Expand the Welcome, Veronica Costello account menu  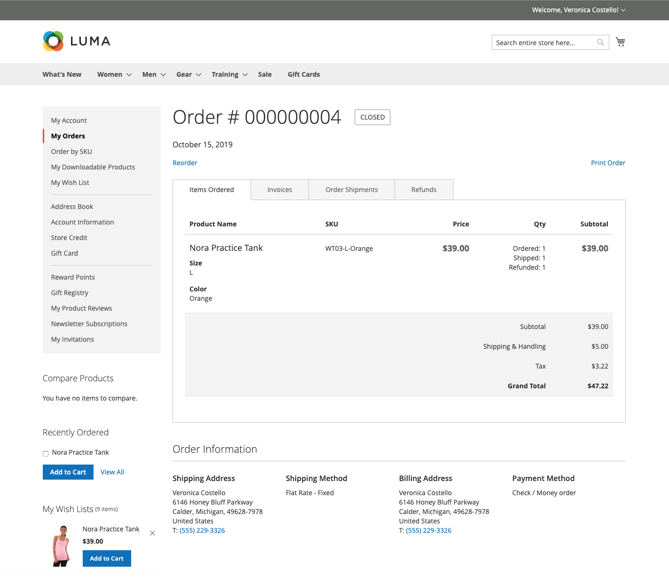579,10
